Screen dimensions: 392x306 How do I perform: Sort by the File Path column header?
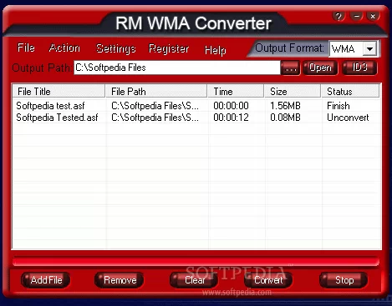click(x=156, y=91)
